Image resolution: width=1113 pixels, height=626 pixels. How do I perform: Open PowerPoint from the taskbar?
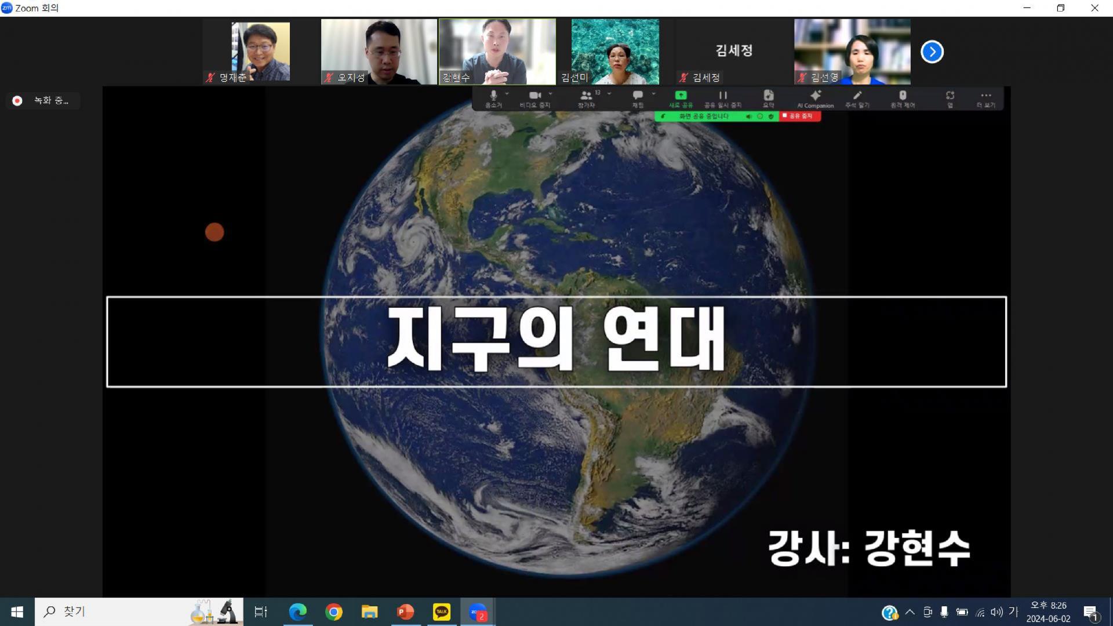pyautogui.click(x=405, y=612)
